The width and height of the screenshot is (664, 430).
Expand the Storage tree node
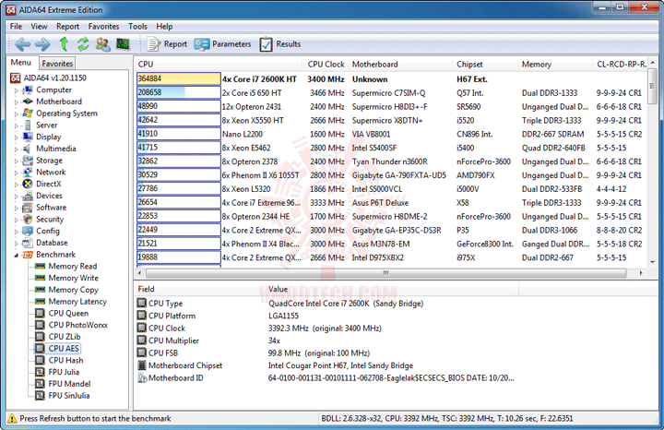click(x=16, y=161)
